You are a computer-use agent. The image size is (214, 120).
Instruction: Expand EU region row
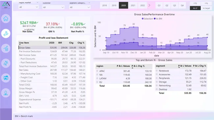[x=97, y=82]
